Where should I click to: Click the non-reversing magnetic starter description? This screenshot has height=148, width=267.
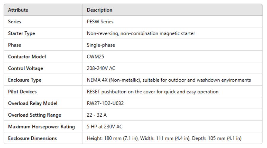pos(141,33)
